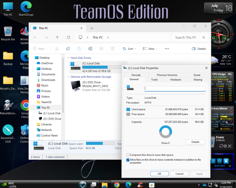Refresh the This PC view
Viewport: 236px width, 188px height.
[69, 37]
